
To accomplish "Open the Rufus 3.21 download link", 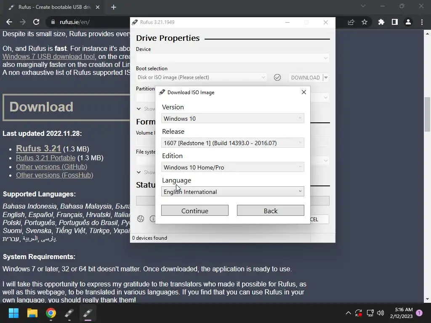I will (38, 148).
